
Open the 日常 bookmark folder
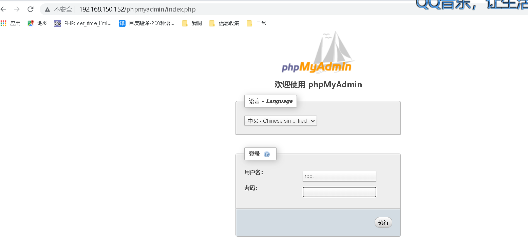coord(257,23)
